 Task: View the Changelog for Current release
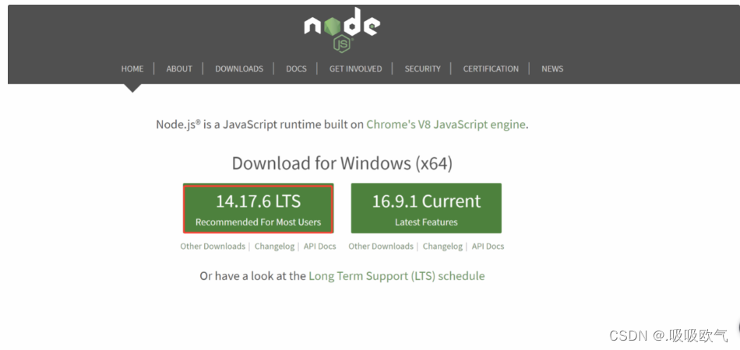pyautogui.click(x=442, y=247)
